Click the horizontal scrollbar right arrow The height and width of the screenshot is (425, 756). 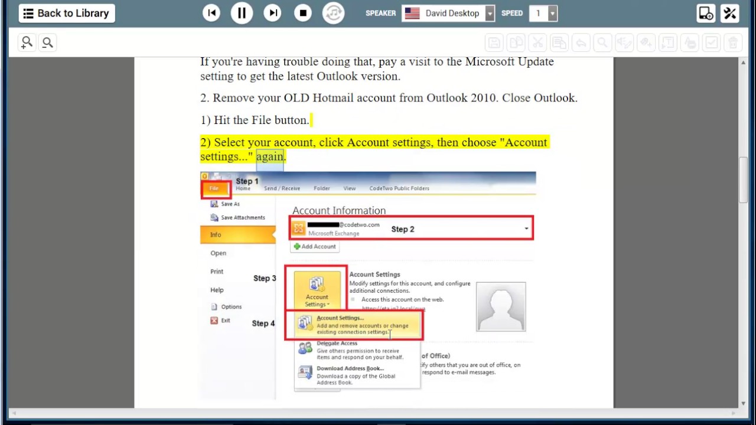(734, 413)
